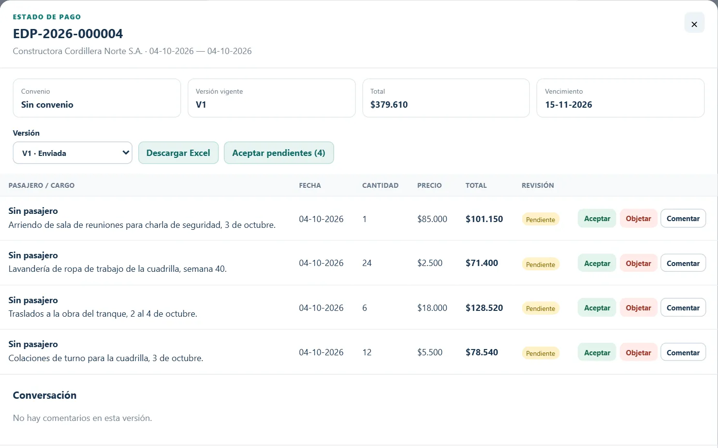Click the quantity 24 cell

pos(367,263)
